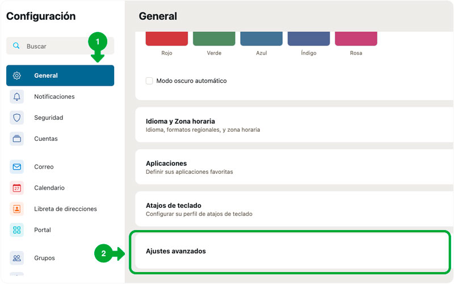Screen dimensions: 454x284
Task: Click the Cuentas briefcase icon
Action: pos(17,139)
